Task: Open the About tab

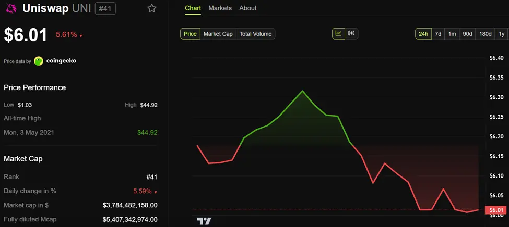Action: point(247,8)
